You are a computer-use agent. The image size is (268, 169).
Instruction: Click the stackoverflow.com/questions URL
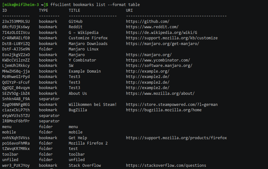[x=166, y=166]
